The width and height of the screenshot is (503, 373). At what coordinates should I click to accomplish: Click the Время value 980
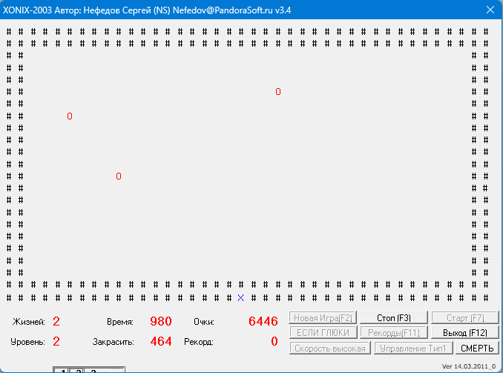(160, 321)
